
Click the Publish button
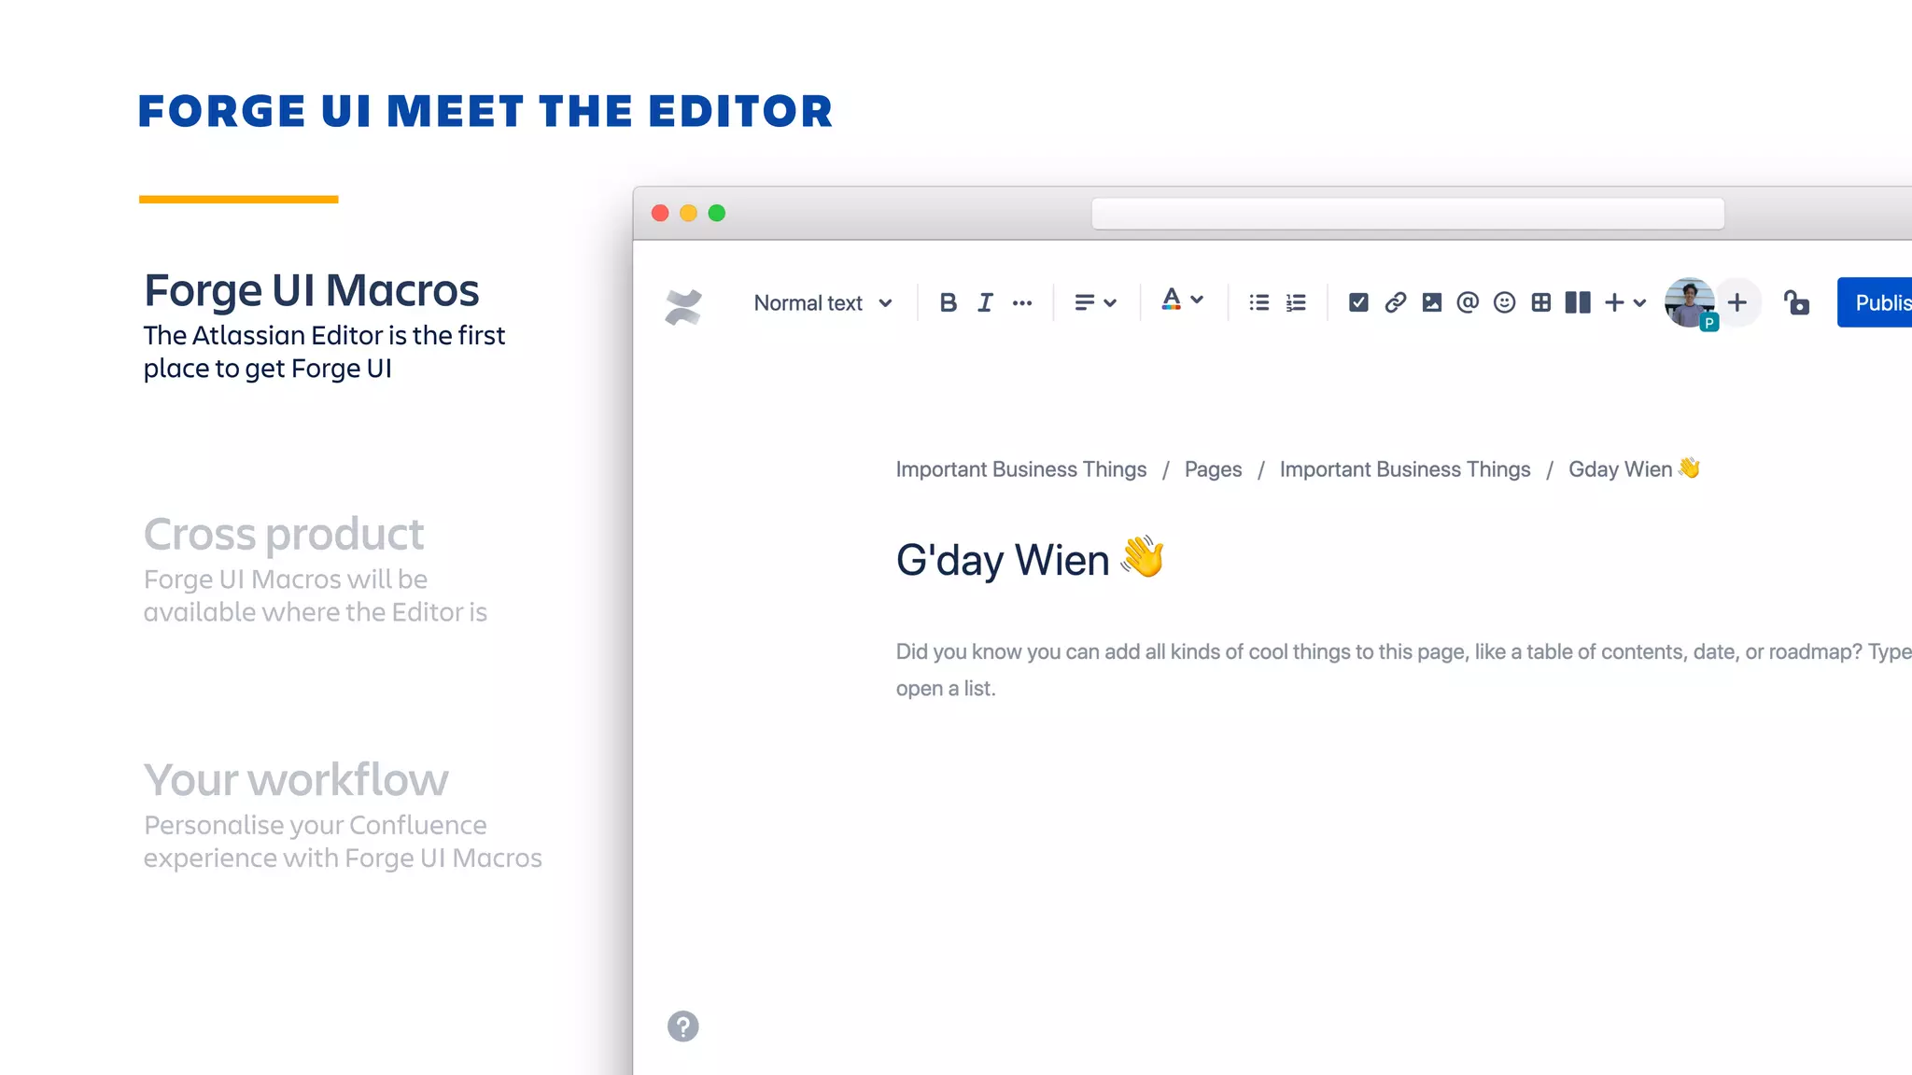click(1877, 302)
